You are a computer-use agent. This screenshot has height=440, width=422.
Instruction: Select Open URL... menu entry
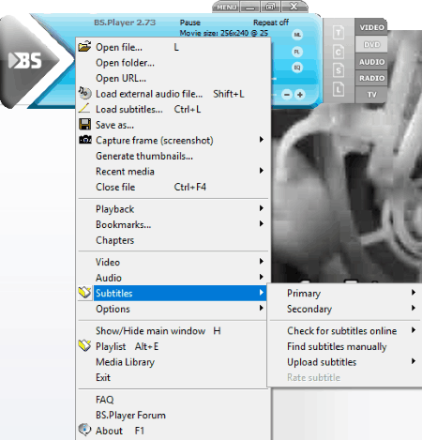173,78
